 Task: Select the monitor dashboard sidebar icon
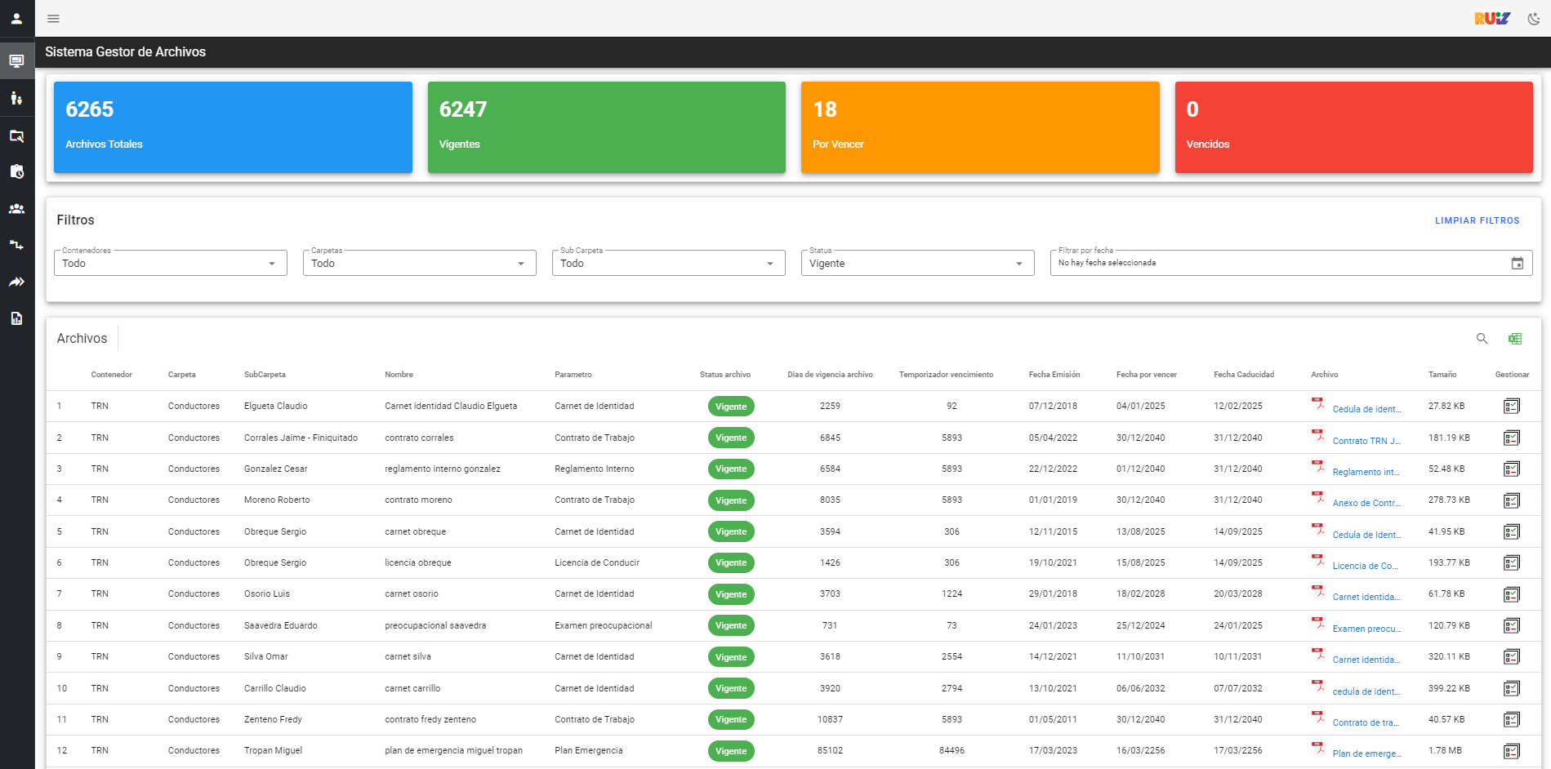(x=16, y=61)
